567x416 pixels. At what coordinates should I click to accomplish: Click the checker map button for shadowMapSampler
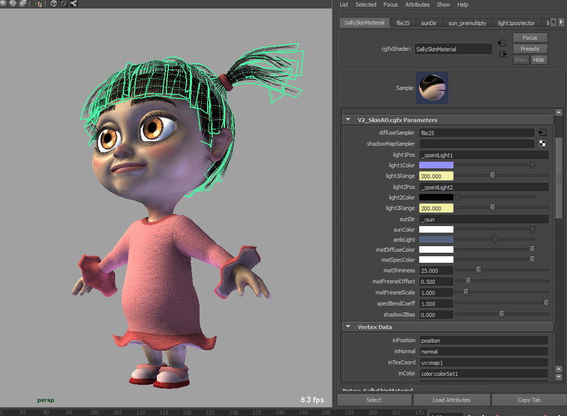tap(542, 144)
